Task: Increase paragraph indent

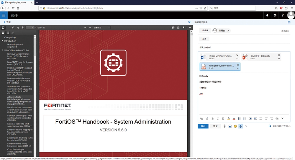Action: 255,119
